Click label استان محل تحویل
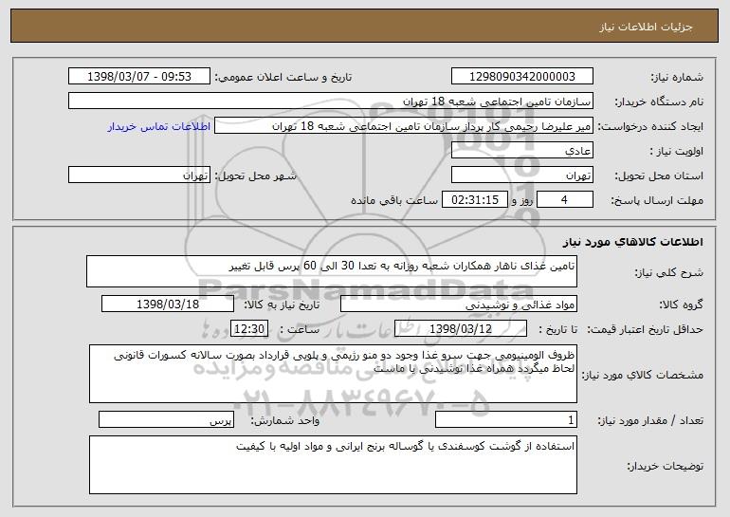The image size is (730, 517). pos(659,176)
